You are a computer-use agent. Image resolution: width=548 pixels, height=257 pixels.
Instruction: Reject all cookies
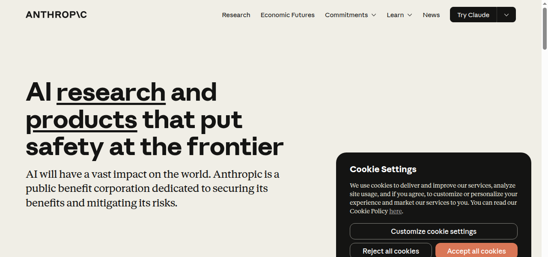pyautogui.click(x=390, y=251)
